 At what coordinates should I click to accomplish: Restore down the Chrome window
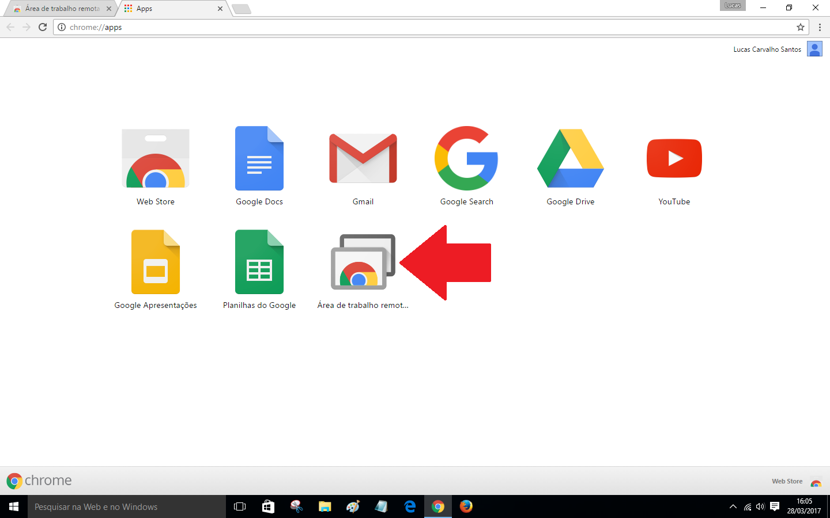(789, 7)
